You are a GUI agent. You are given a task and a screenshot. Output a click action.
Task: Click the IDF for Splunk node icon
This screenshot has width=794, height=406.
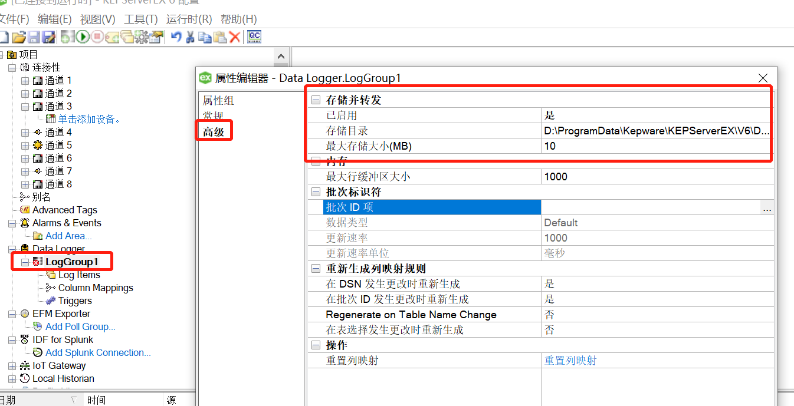point(25,339)
